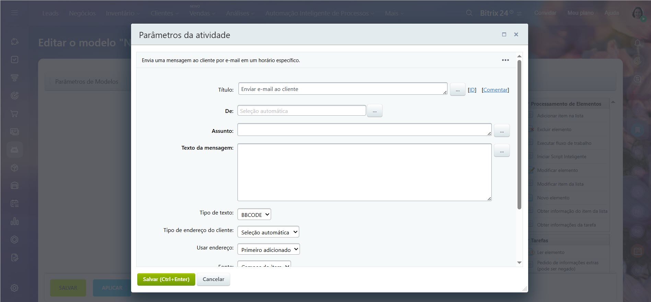The width and height of the screenshot is (651, 302).
Task: Click the search magnifier icon
Action: click(469, 13)
